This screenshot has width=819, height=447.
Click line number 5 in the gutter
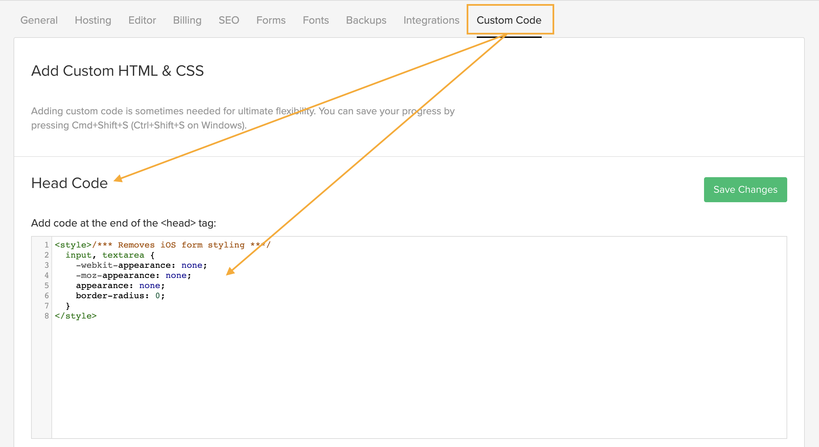point(47,285)
